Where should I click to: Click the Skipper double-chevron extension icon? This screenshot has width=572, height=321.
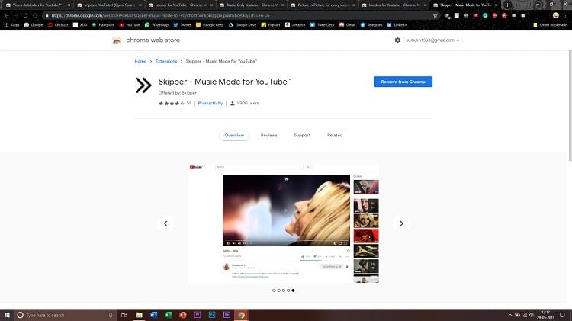[x=143, y=85]
